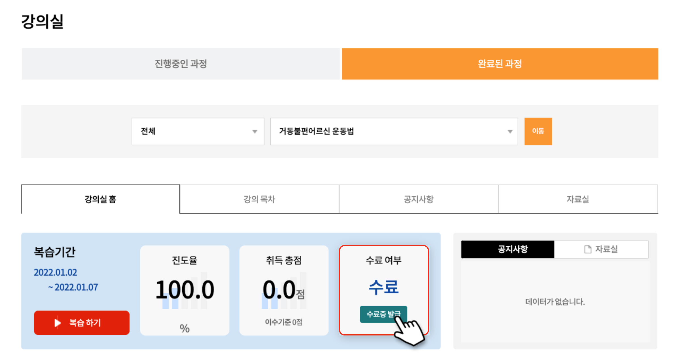
Task: Select the 완료된 과정 tab
Action: [500, 64]
